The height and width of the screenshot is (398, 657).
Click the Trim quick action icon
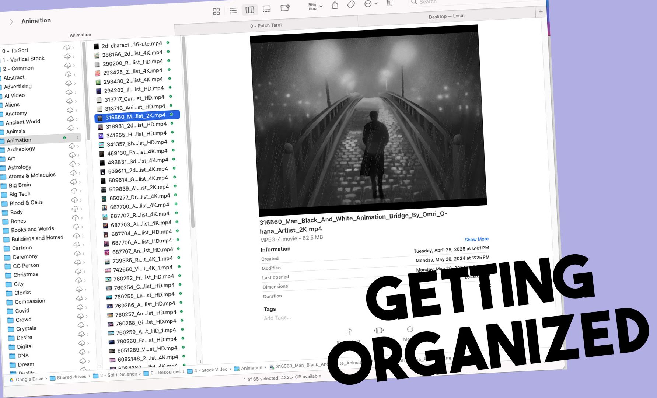pos(379,330)
